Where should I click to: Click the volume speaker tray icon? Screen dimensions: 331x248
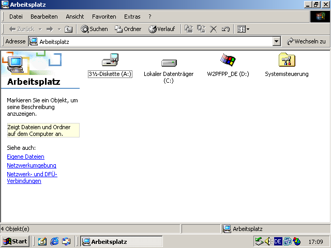tap(268, 241)
